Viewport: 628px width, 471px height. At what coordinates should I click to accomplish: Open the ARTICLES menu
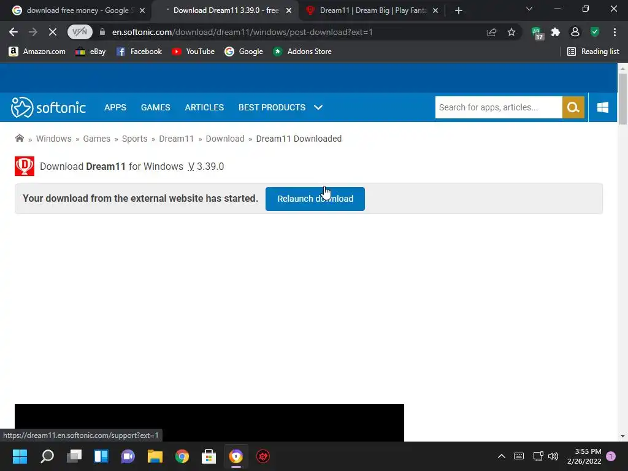[x=204, y=107]
